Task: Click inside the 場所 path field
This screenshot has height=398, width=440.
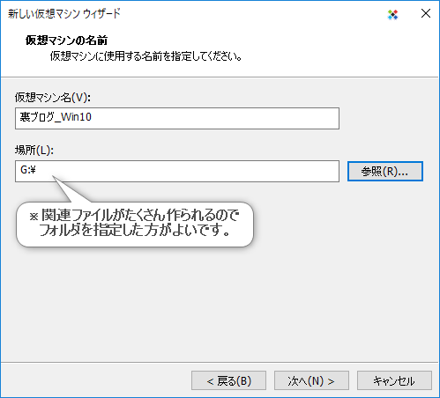Action: (177, 171)
